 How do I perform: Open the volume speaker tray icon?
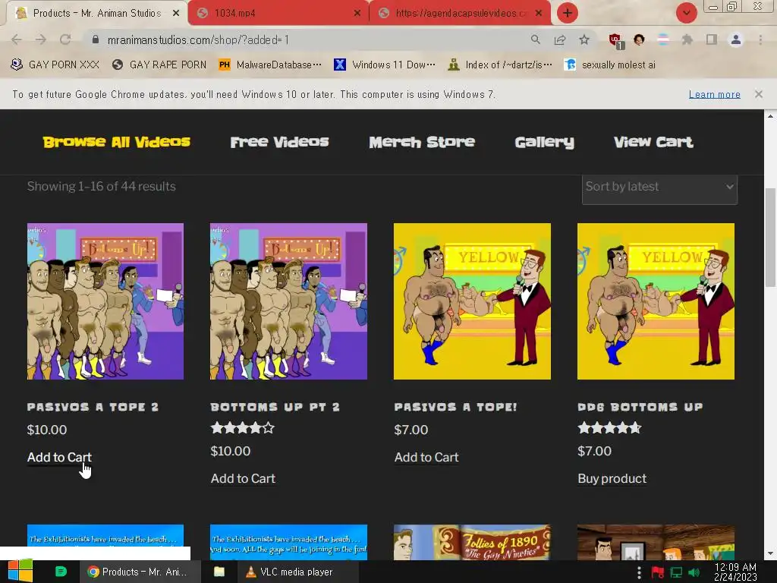694,572
